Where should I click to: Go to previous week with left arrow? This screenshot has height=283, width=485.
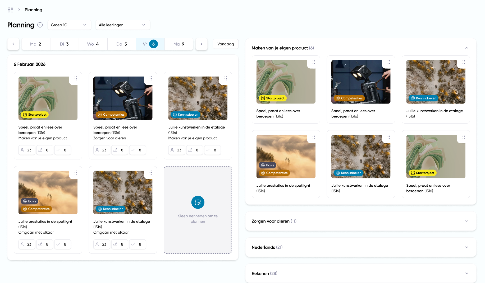point(13,44)
